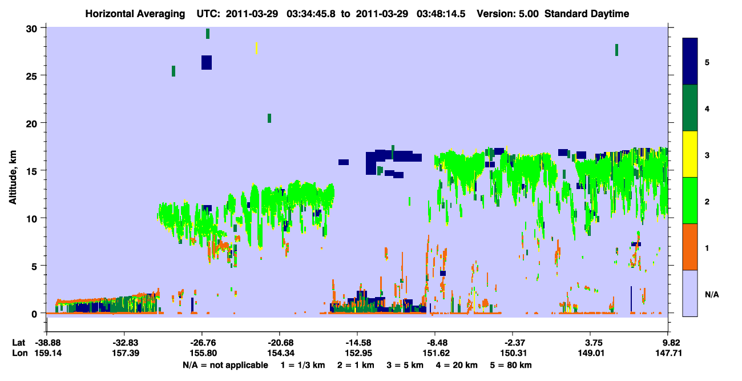
Task: Click the colorbar label '2'
Action: 707,202
